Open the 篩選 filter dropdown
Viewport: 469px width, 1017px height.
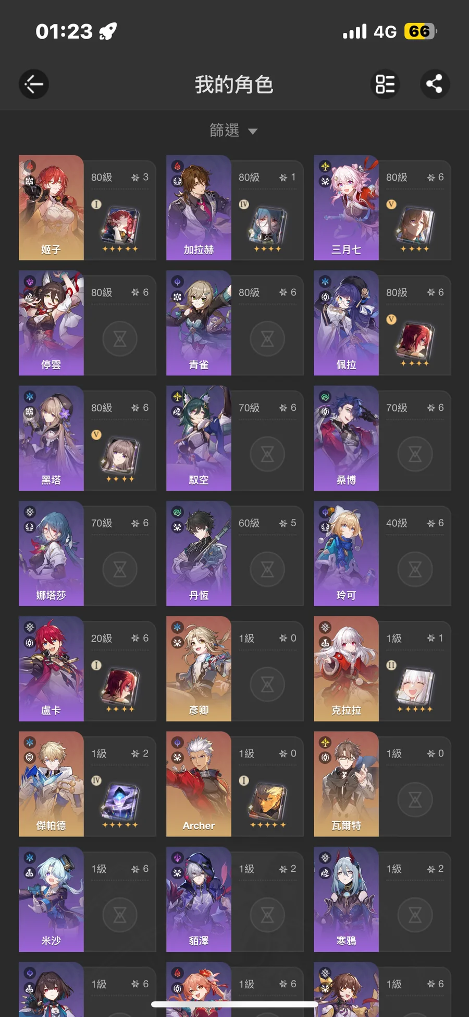(x=233, y=130)
